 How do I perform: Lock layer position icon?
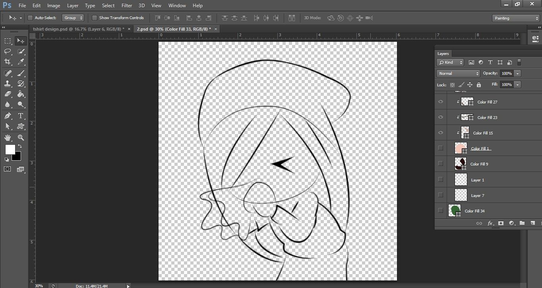pyautogui.click(x=470, y=85)
